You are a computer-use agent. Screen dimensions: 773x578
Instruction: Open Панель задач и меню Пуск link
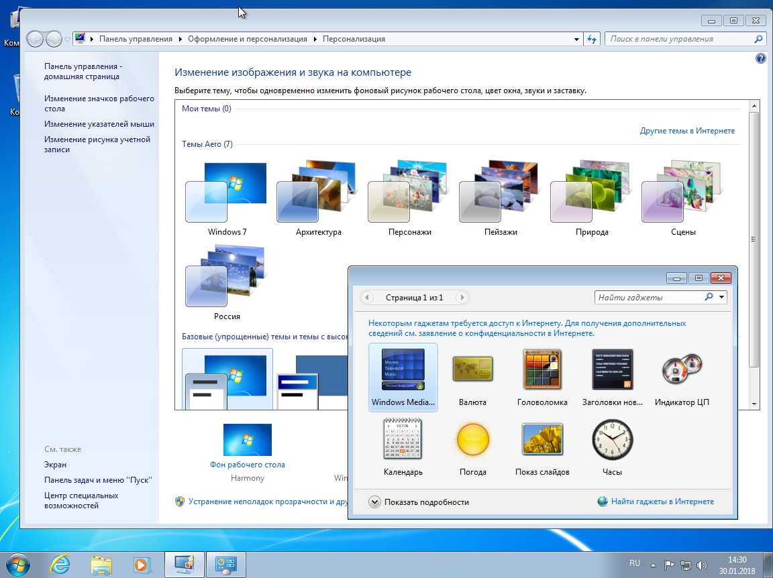pyautogui.click(x=98, y=479)
